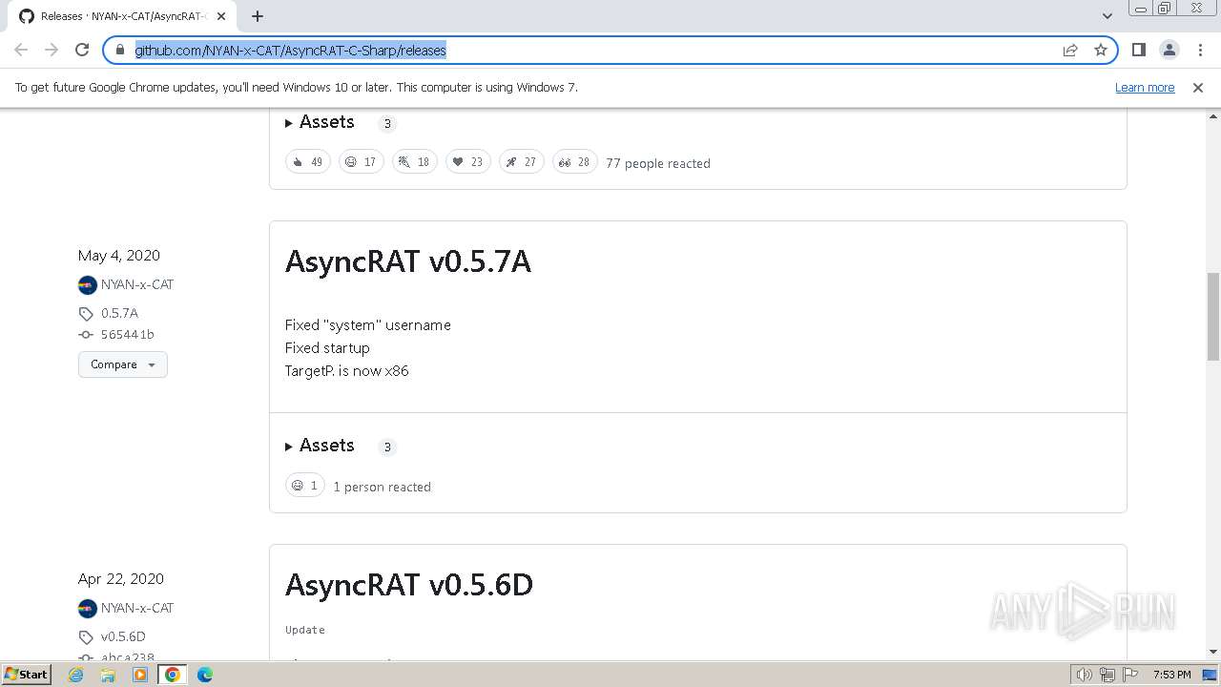The height and width of the screenshot is (687, 1221).
Task: Reload the page
Action: (x=82, y=50)
